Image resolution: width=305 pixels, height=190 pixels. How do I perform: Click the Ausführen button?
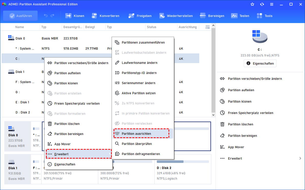coord(20,16)
